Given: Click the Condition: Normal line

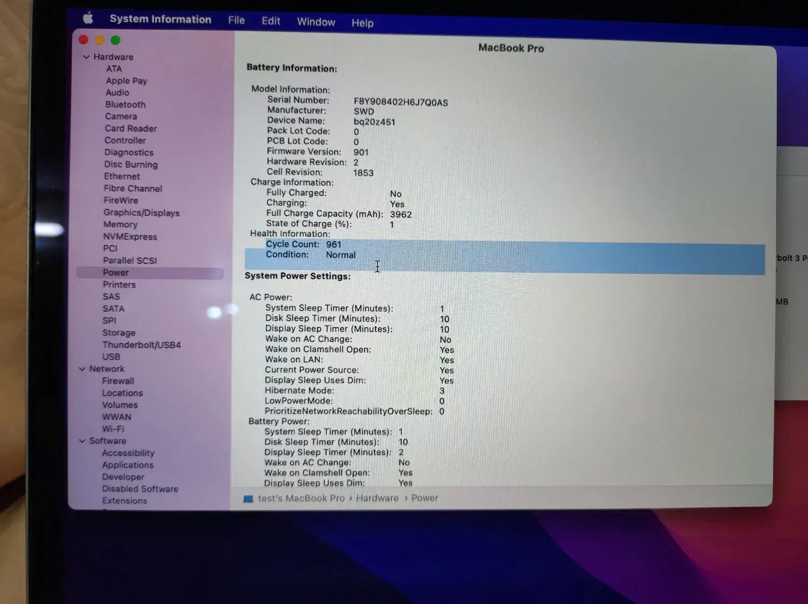Looking at the screenshot, I should tap(310, 255).
